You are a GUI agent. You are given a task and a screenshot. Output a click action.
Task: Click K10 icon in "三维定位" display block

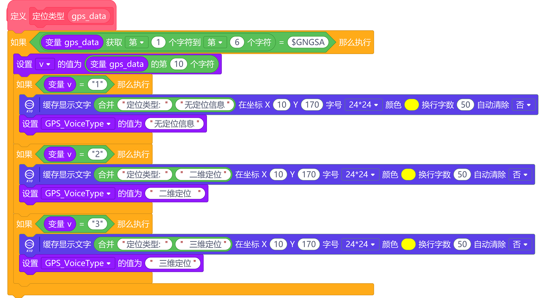[30, 245]
